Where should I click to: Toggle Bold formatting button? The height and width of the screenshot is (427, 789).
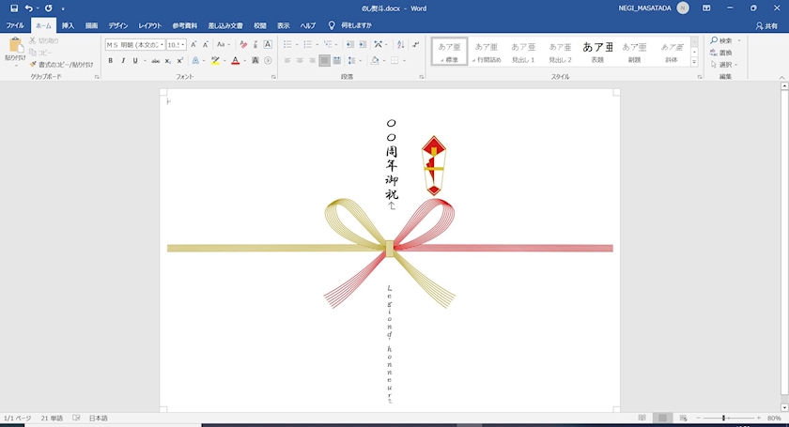110,60
